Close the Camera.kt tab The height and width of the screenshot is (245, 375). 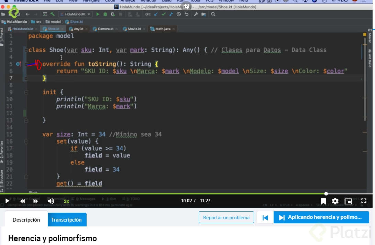pos(117,29)
